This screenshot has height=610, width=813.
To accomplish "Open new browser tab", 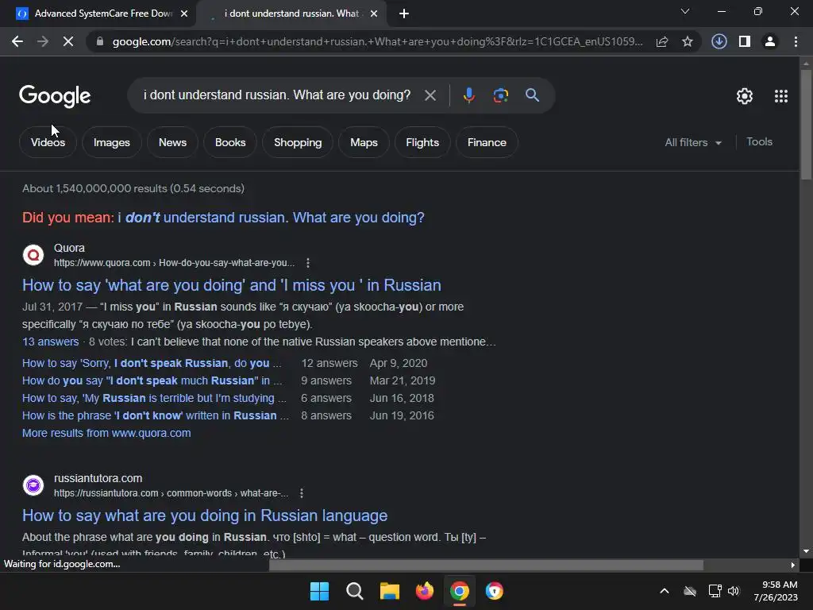I will pyautogui.click(x=404, y=14).
